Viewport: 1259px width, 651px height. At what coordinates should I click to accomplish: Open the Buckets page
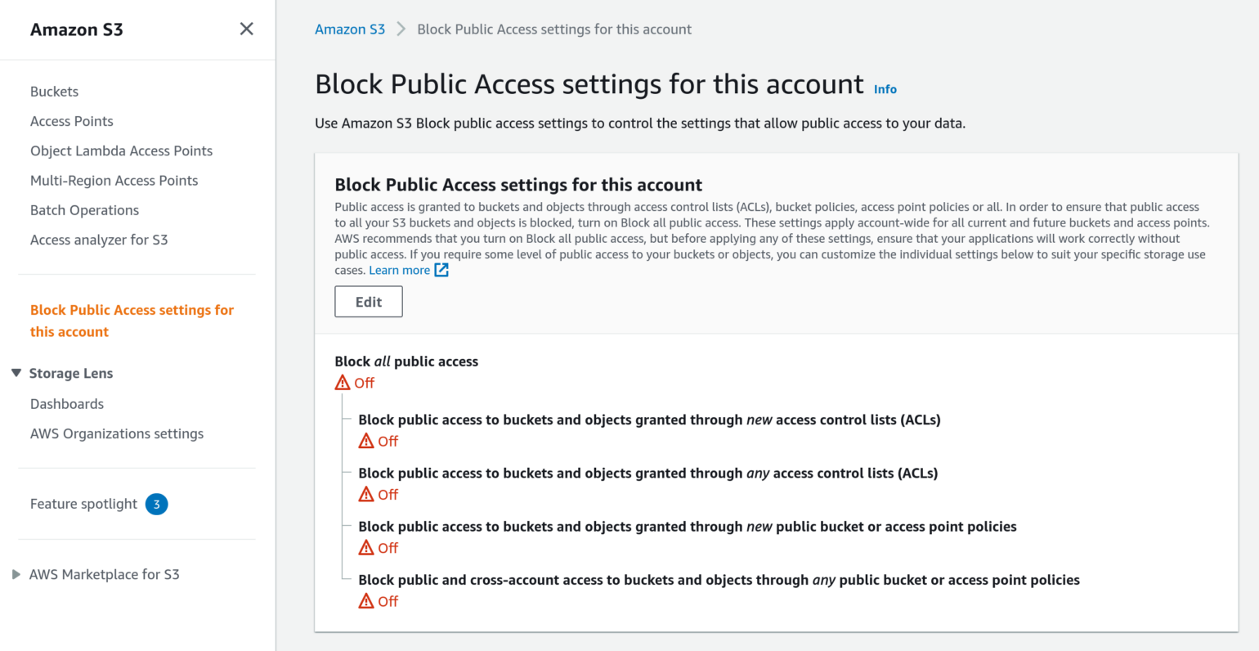(54, 92)
